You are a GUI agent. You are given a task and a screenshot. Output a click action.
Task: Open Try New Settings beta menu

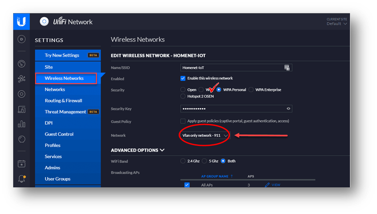[68, 55]
